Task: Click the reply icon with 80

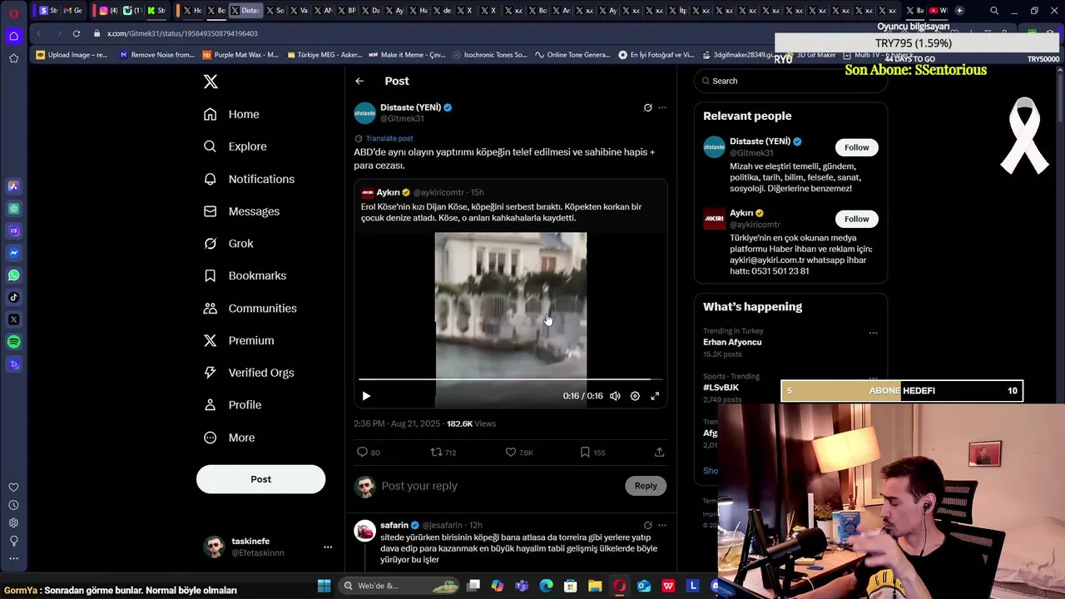Action: [362, 452]
